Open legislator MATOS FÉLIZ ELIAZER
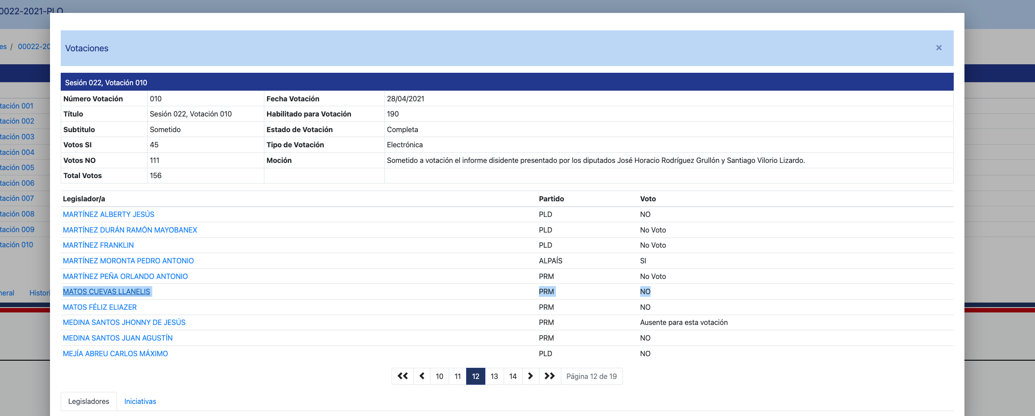The width and height of the screenshot is (1035, 416). (x=100, y=307)
